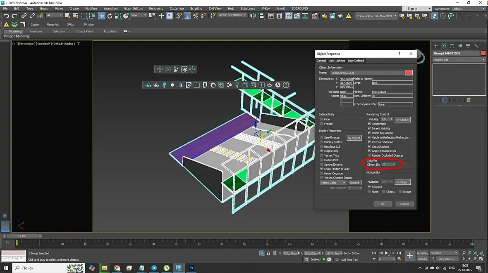Image resolution: width=488 pixels, height=273 pixels.
Task: Expand the Modifier List dropdown
Action: click(x=459, y=60)
